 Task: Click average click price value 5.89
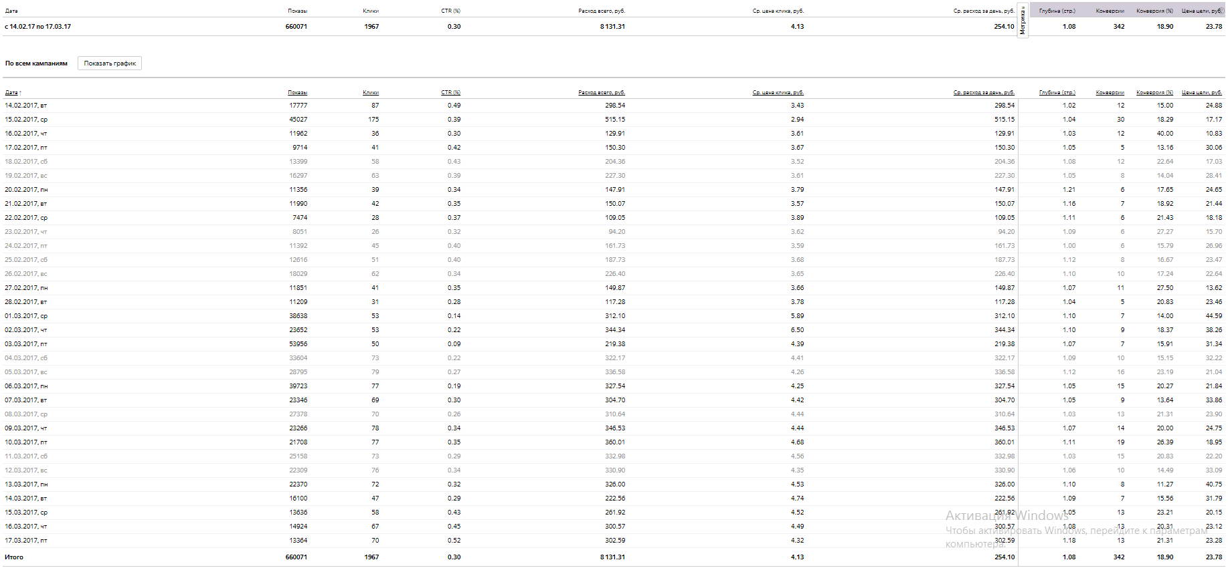tap(797, 316)
